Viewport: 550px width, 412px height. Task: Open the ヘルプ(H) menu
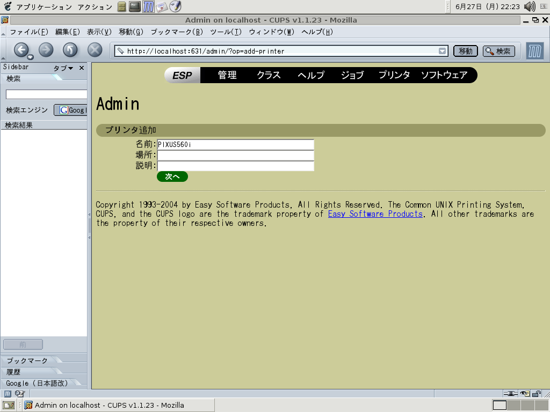(317, 32)
